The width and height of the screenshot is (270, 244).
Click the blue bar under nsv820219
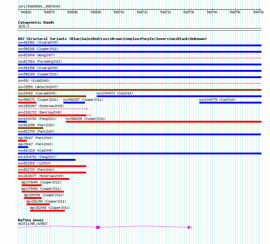pyautogui.click(x=140, y=153)
